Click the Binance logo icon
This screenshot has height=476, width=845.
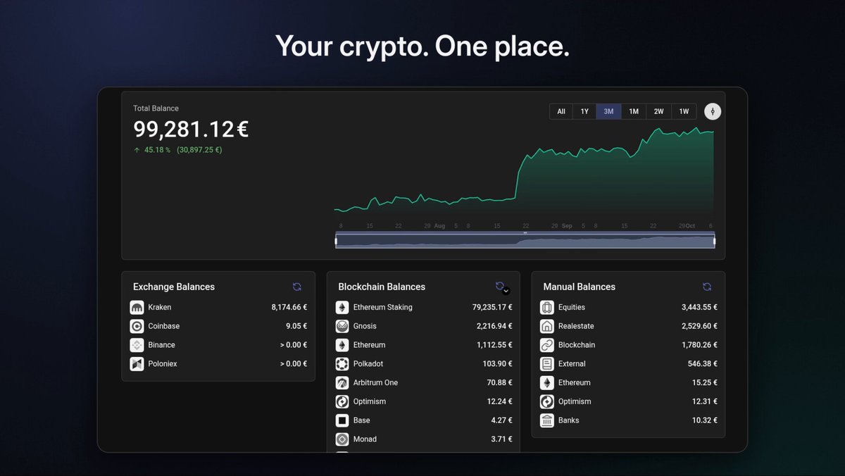point(137,345)
